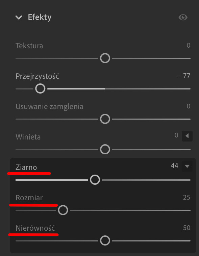Toggle Efekty panel visibility eye icon
The height and width of the screenshot is (256, 199).
point(183,17)
